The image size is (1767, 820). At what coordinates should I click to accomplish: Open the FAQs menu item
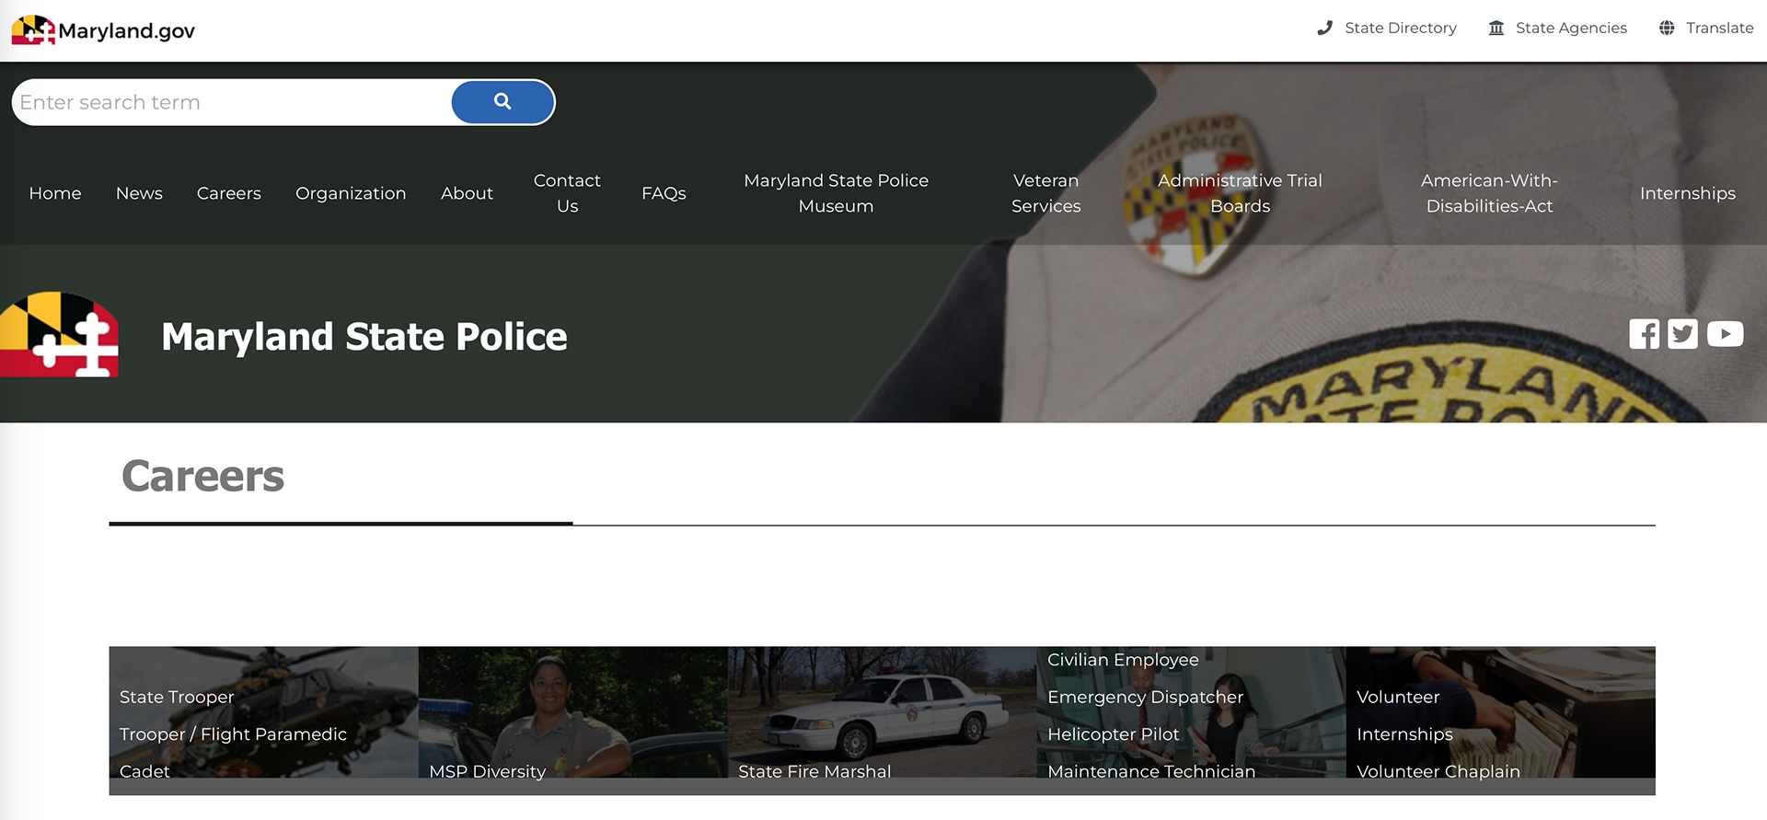tap(664, 193)
